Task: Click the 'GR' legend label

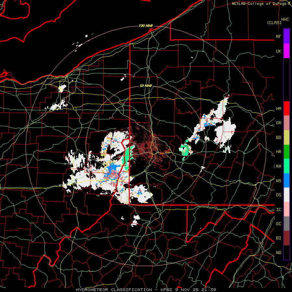Action: point(278,123)
